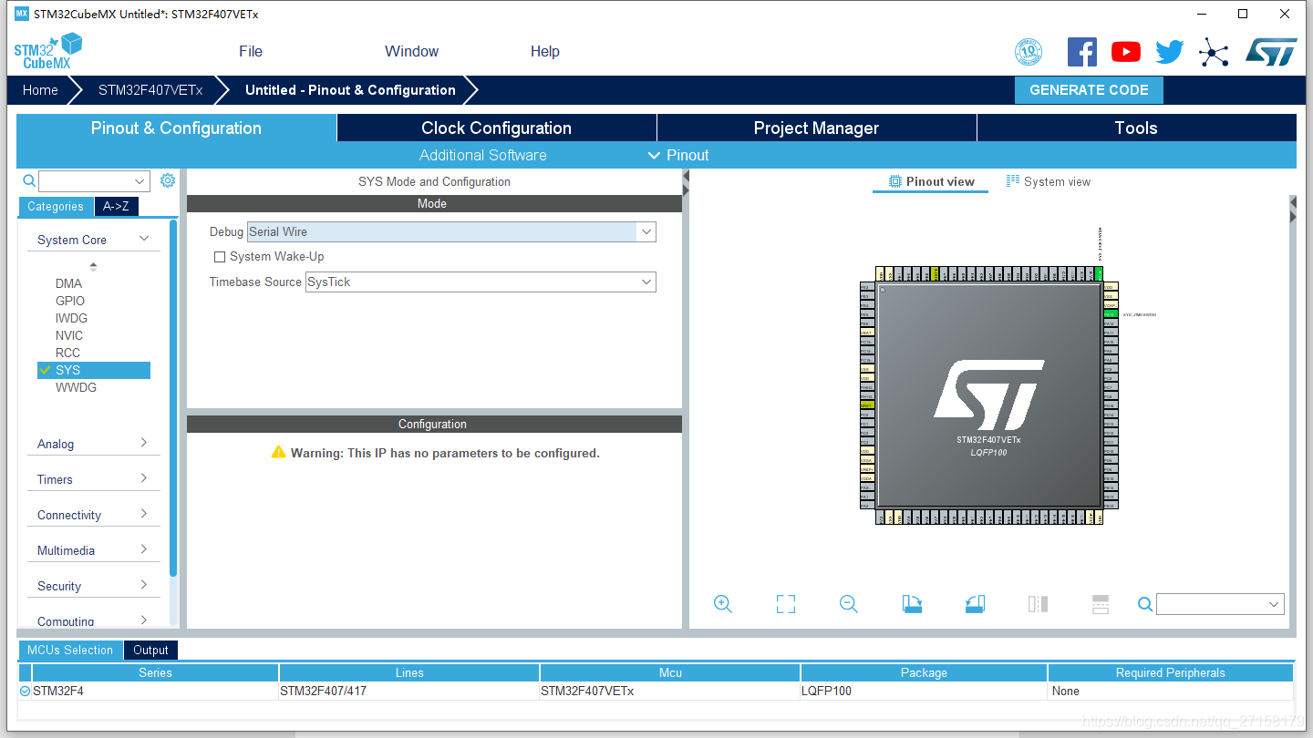Image resolution: width=1313 pixels, height=738 pixels.
Task: Rotate the chip clockwise
Action: [912, 604]
